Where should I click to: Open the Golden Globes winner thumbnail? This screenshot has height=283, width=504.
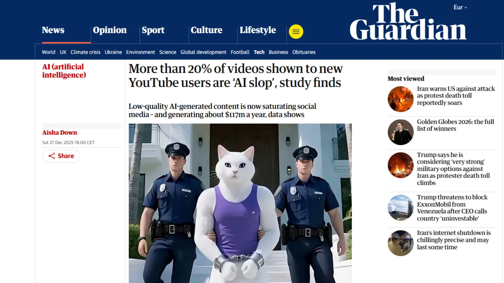coord(401,132)
